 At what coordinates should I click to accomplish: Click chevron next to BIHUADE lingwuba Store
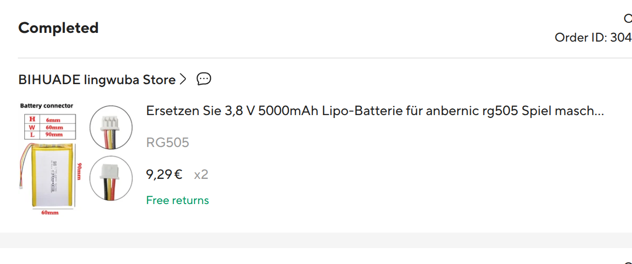[x=183, y=79]
